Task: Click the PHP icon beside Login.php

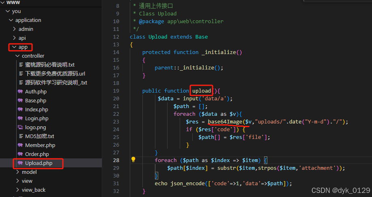Action: click(20, 118)
